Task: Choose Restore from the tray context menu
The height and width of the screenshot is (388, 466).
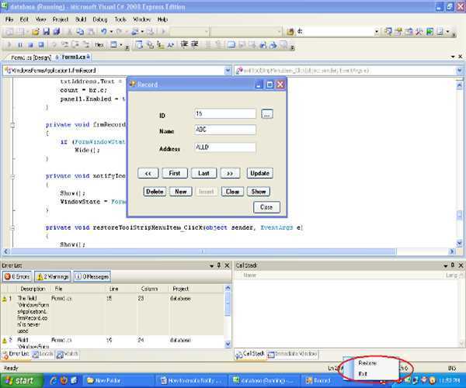Action: (x=368, y=363)
